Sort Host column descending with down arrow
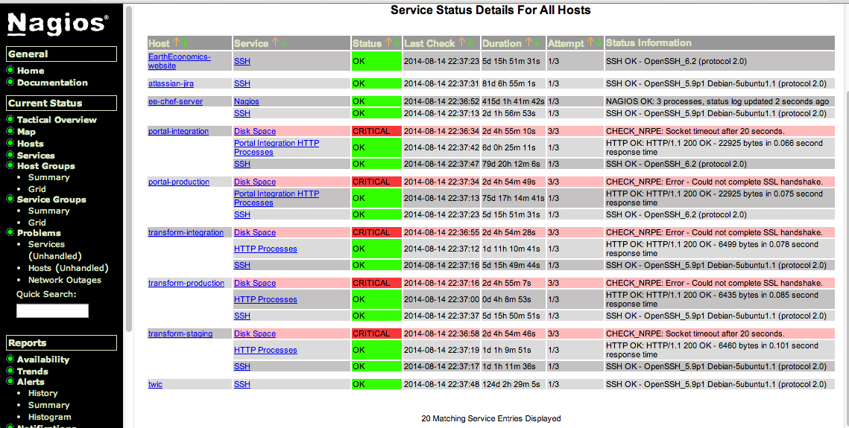Viewport: 849px width, 428px height. [185, 43]
